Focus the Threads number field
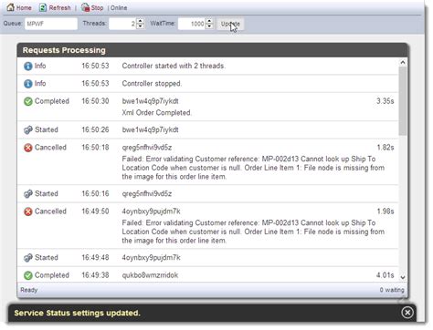This screenshot has height=330, width=433. [122, 24]
